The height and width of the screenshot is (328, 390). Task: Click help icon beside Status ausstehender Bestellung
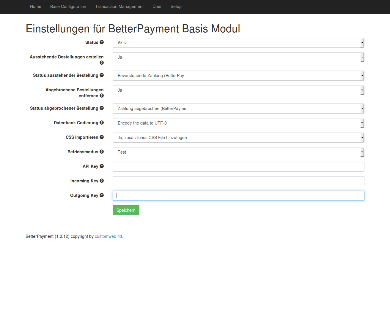[x=102, y=75]
